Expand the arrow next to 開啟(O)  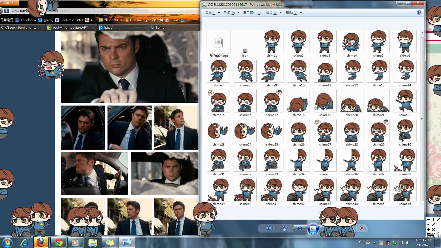(301, 13)
